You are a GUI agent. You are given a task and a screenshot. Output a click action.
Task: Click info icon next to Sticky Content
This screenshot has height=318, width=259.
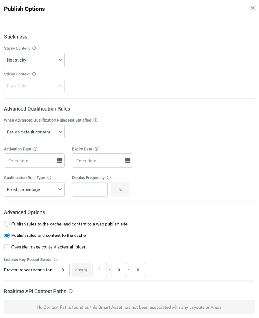34,48
